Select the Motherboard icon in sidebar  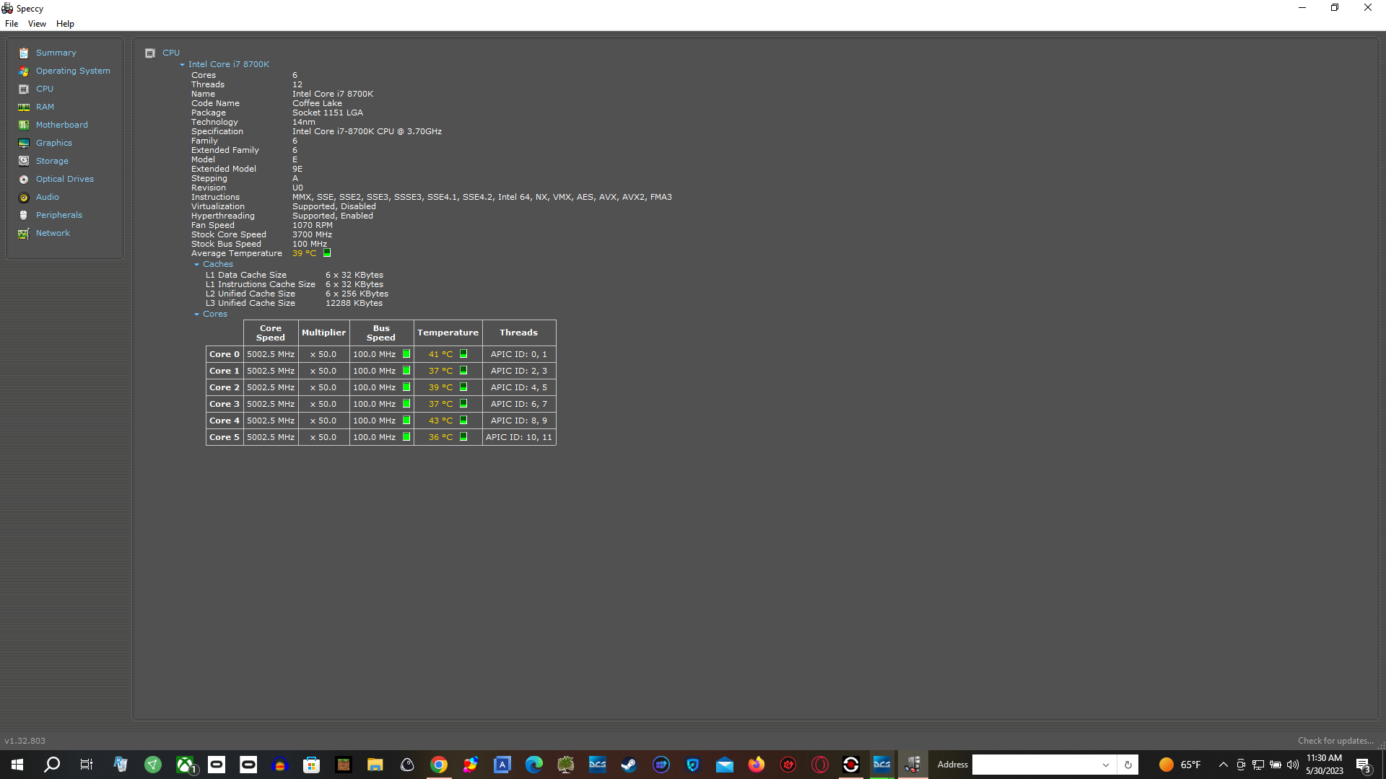(24, 125)
